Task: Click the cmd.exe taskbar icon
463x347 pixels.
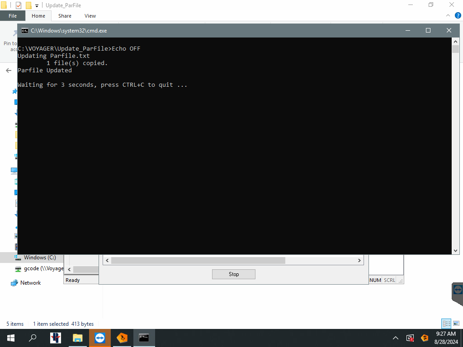Action: (x=144, y=338)
